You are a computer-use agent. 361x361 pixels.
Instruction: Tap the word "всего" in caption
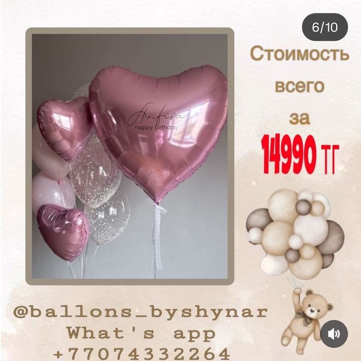click(300, 87)
